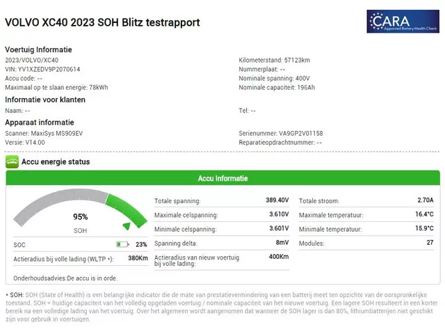Click the Modules count 27
Image resolution: width=445 pixels, height=334 pixels.
click(430, 243)
